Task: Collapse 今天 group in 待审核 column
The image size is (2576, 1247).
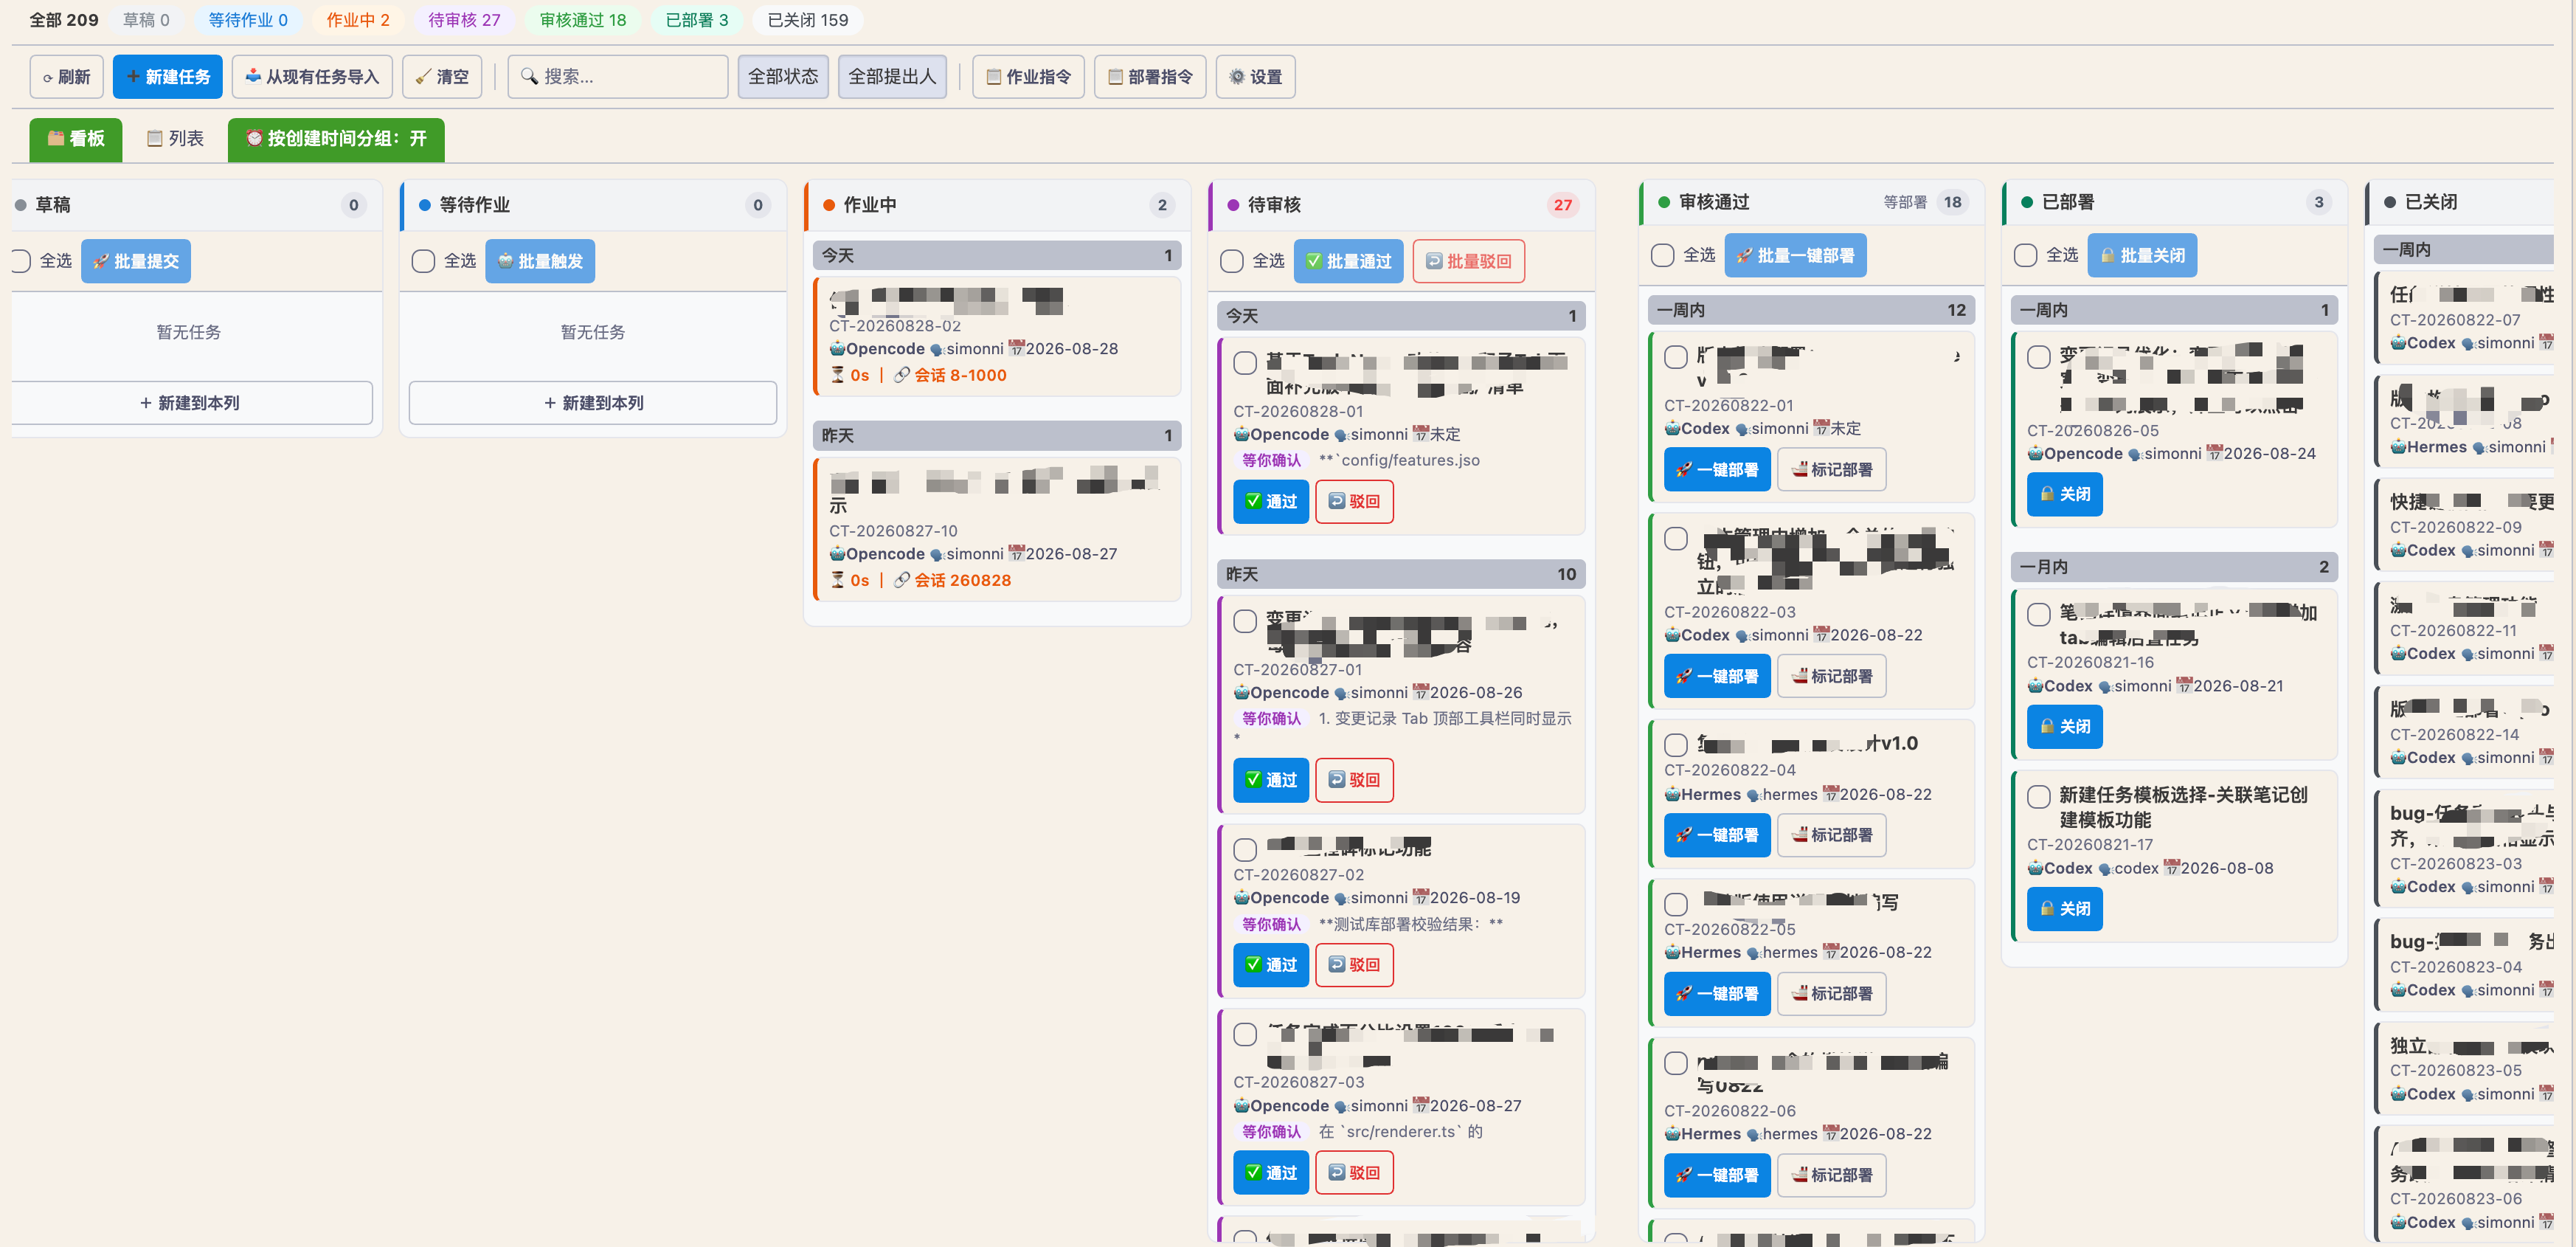Action: point(1401,316)
